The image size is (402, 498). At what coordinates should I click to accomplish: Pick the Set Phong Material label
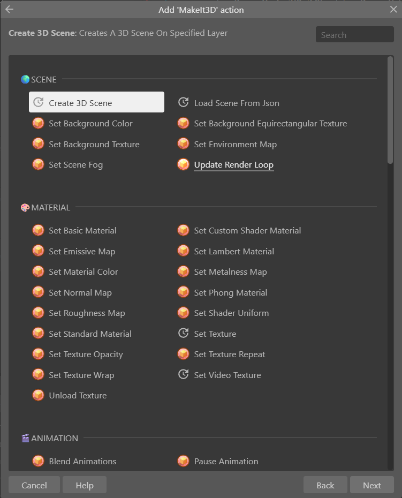coord(231,293)
